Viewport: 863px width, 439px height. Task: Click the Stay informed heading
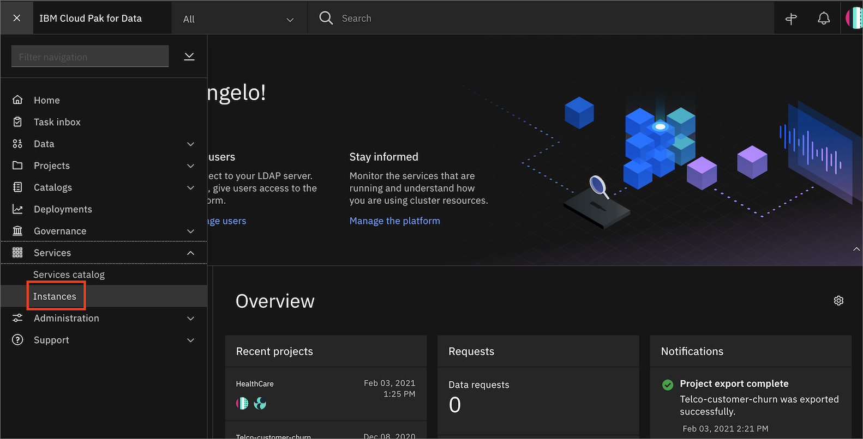(384, 157)
